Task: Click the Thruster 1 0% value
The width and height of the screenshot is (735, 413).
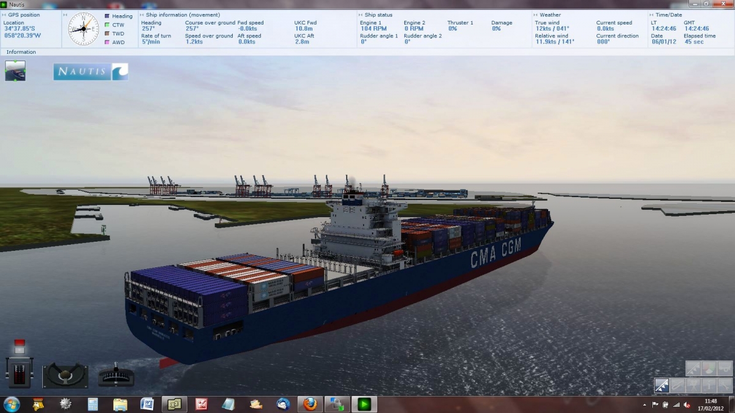Action: [x=453, y=29]
